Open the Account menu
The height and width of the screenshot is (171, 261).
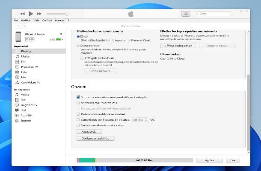pyautogui.click(x=59, y=20)
